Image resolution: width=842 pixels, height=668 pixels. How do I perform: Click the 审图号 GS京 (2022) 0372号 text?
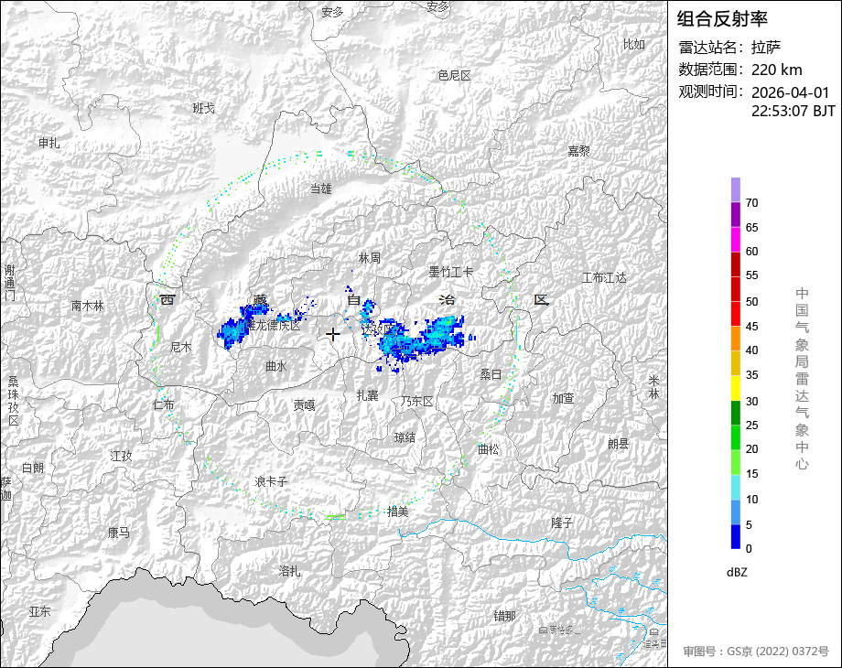[x=756, y=652]
